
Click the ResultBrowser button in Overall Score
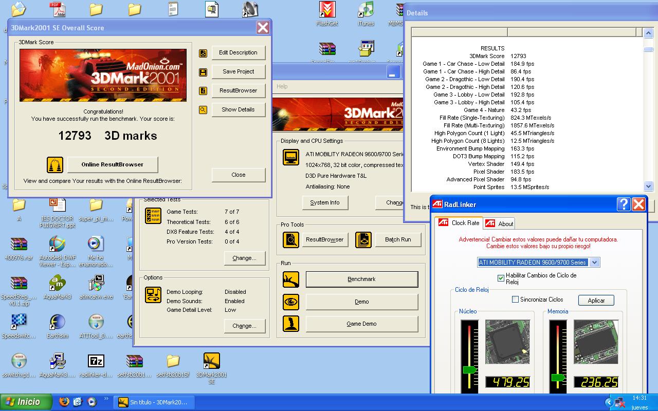[x=239, y=91]
